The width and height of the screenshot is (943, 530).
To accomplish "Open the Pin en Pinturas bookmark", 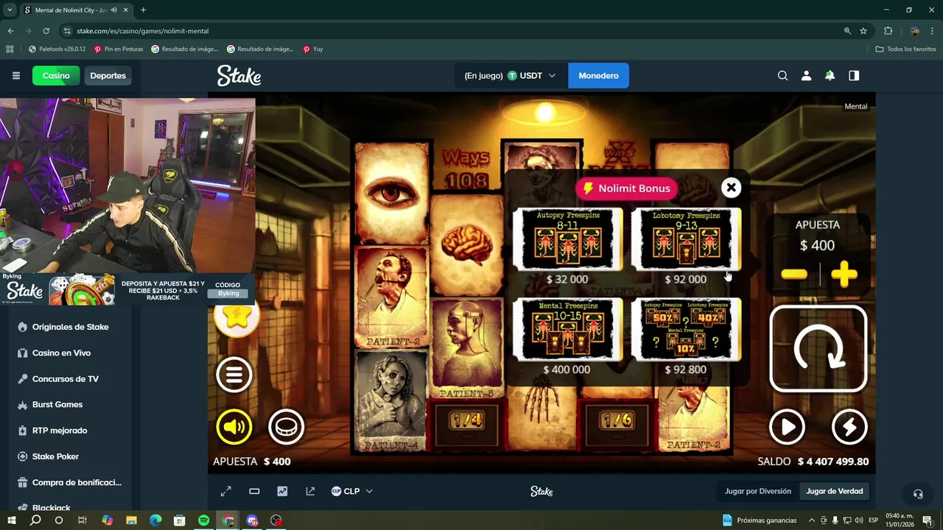I will [x=119, y=49].
